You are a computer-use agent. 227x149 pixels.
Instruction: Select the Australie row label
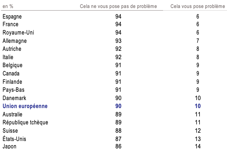pos(12,114)
